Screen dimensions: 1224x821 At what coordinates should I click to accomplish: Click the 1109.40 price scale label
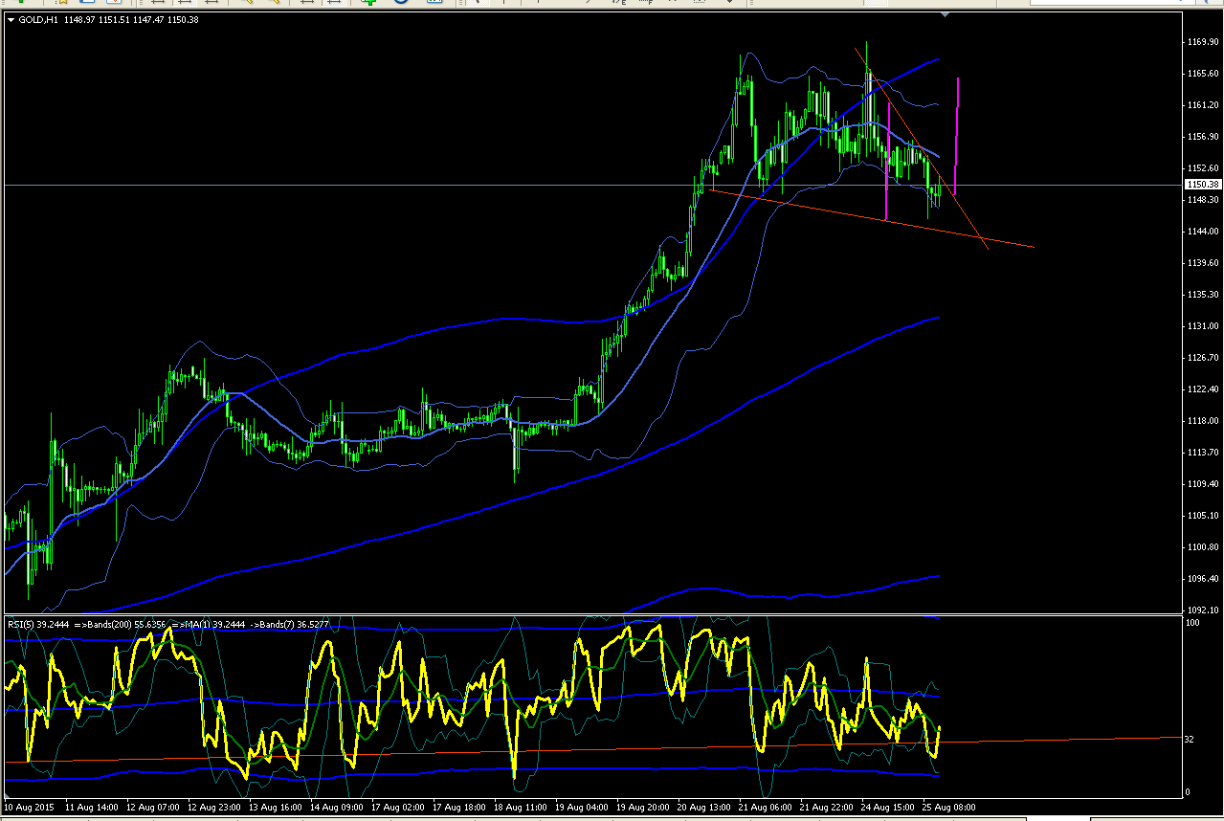point(1202,484)
